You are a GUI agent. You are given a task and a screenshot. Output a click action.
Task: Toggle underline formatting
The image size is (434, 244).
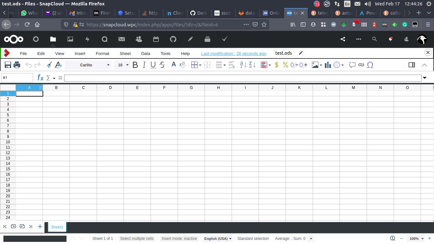(153, 65)
